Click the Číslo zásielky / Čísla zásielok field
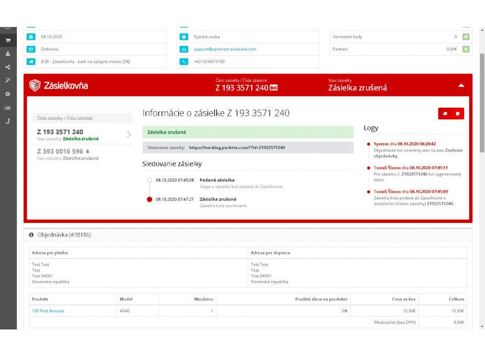 point(82,118)
